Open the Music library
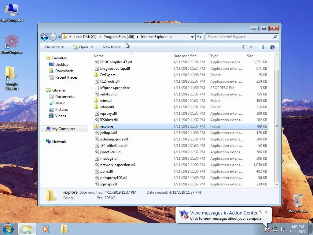This screenshot has height=235, width=313. pyautogui.click(x=60, y=103)
